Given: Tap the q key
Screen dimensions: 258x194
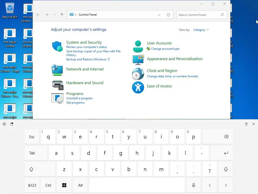Looking at the screenshot, I should tap(48, 137).
